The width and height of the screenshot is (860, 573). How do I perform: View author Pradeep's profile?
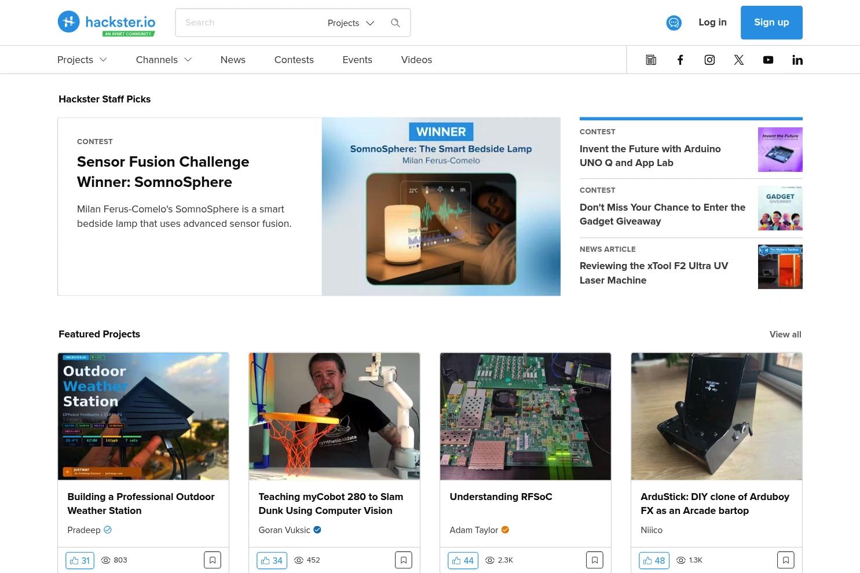click(x=84, y=530)
